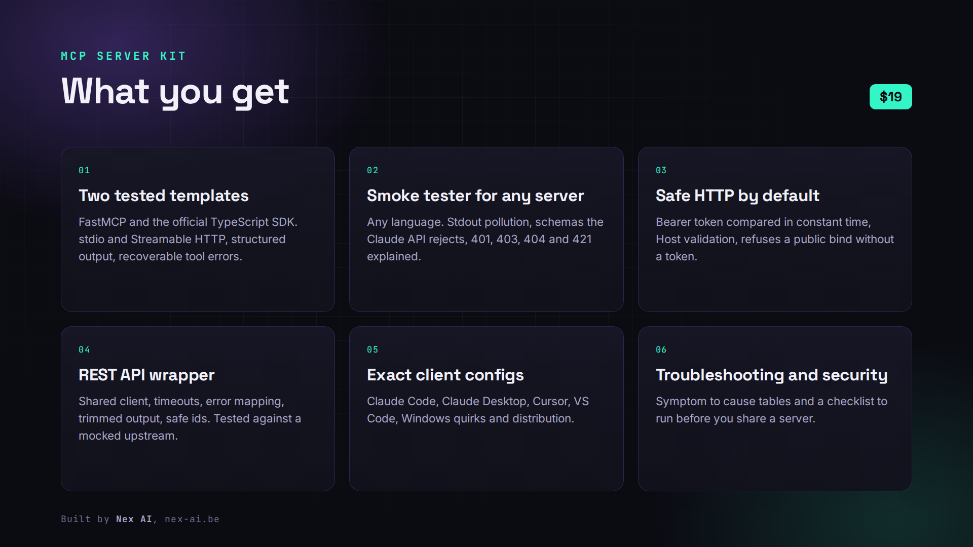
Task: Open the 'Exact client configs' title
Action: tap(445, 375)
